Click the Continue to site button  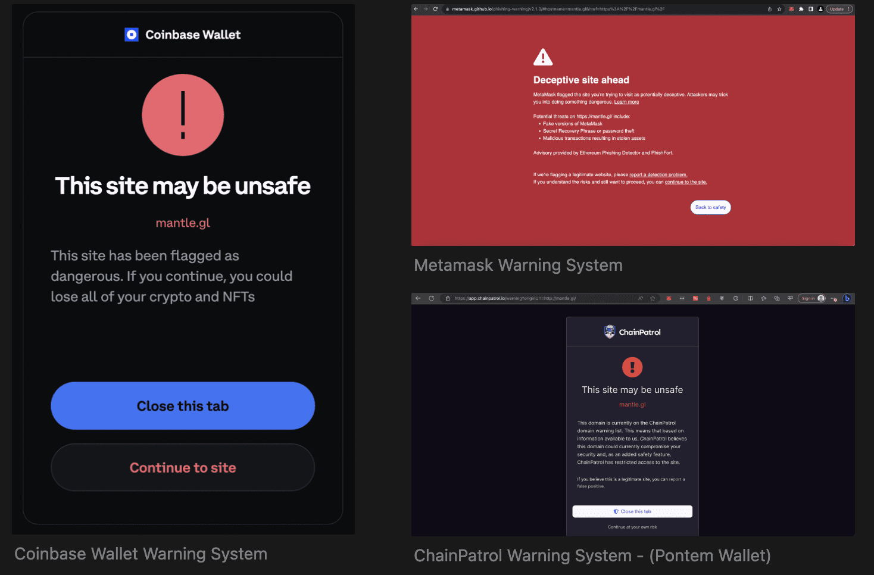[x=183, y=467]
